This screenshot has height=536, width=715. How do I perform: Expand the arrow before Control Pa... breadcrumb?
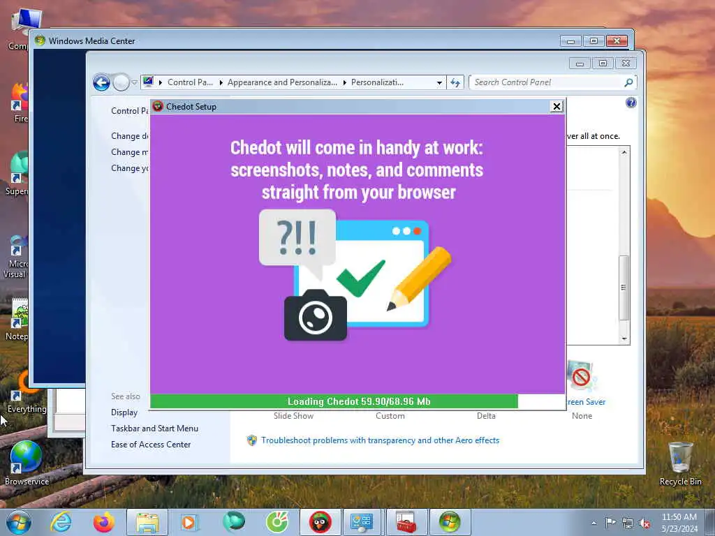click(161, 82)
